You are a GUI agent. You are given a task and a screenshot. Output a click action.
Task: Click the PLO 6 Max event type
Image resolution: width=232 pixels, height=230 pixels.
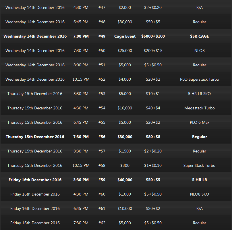199,122
